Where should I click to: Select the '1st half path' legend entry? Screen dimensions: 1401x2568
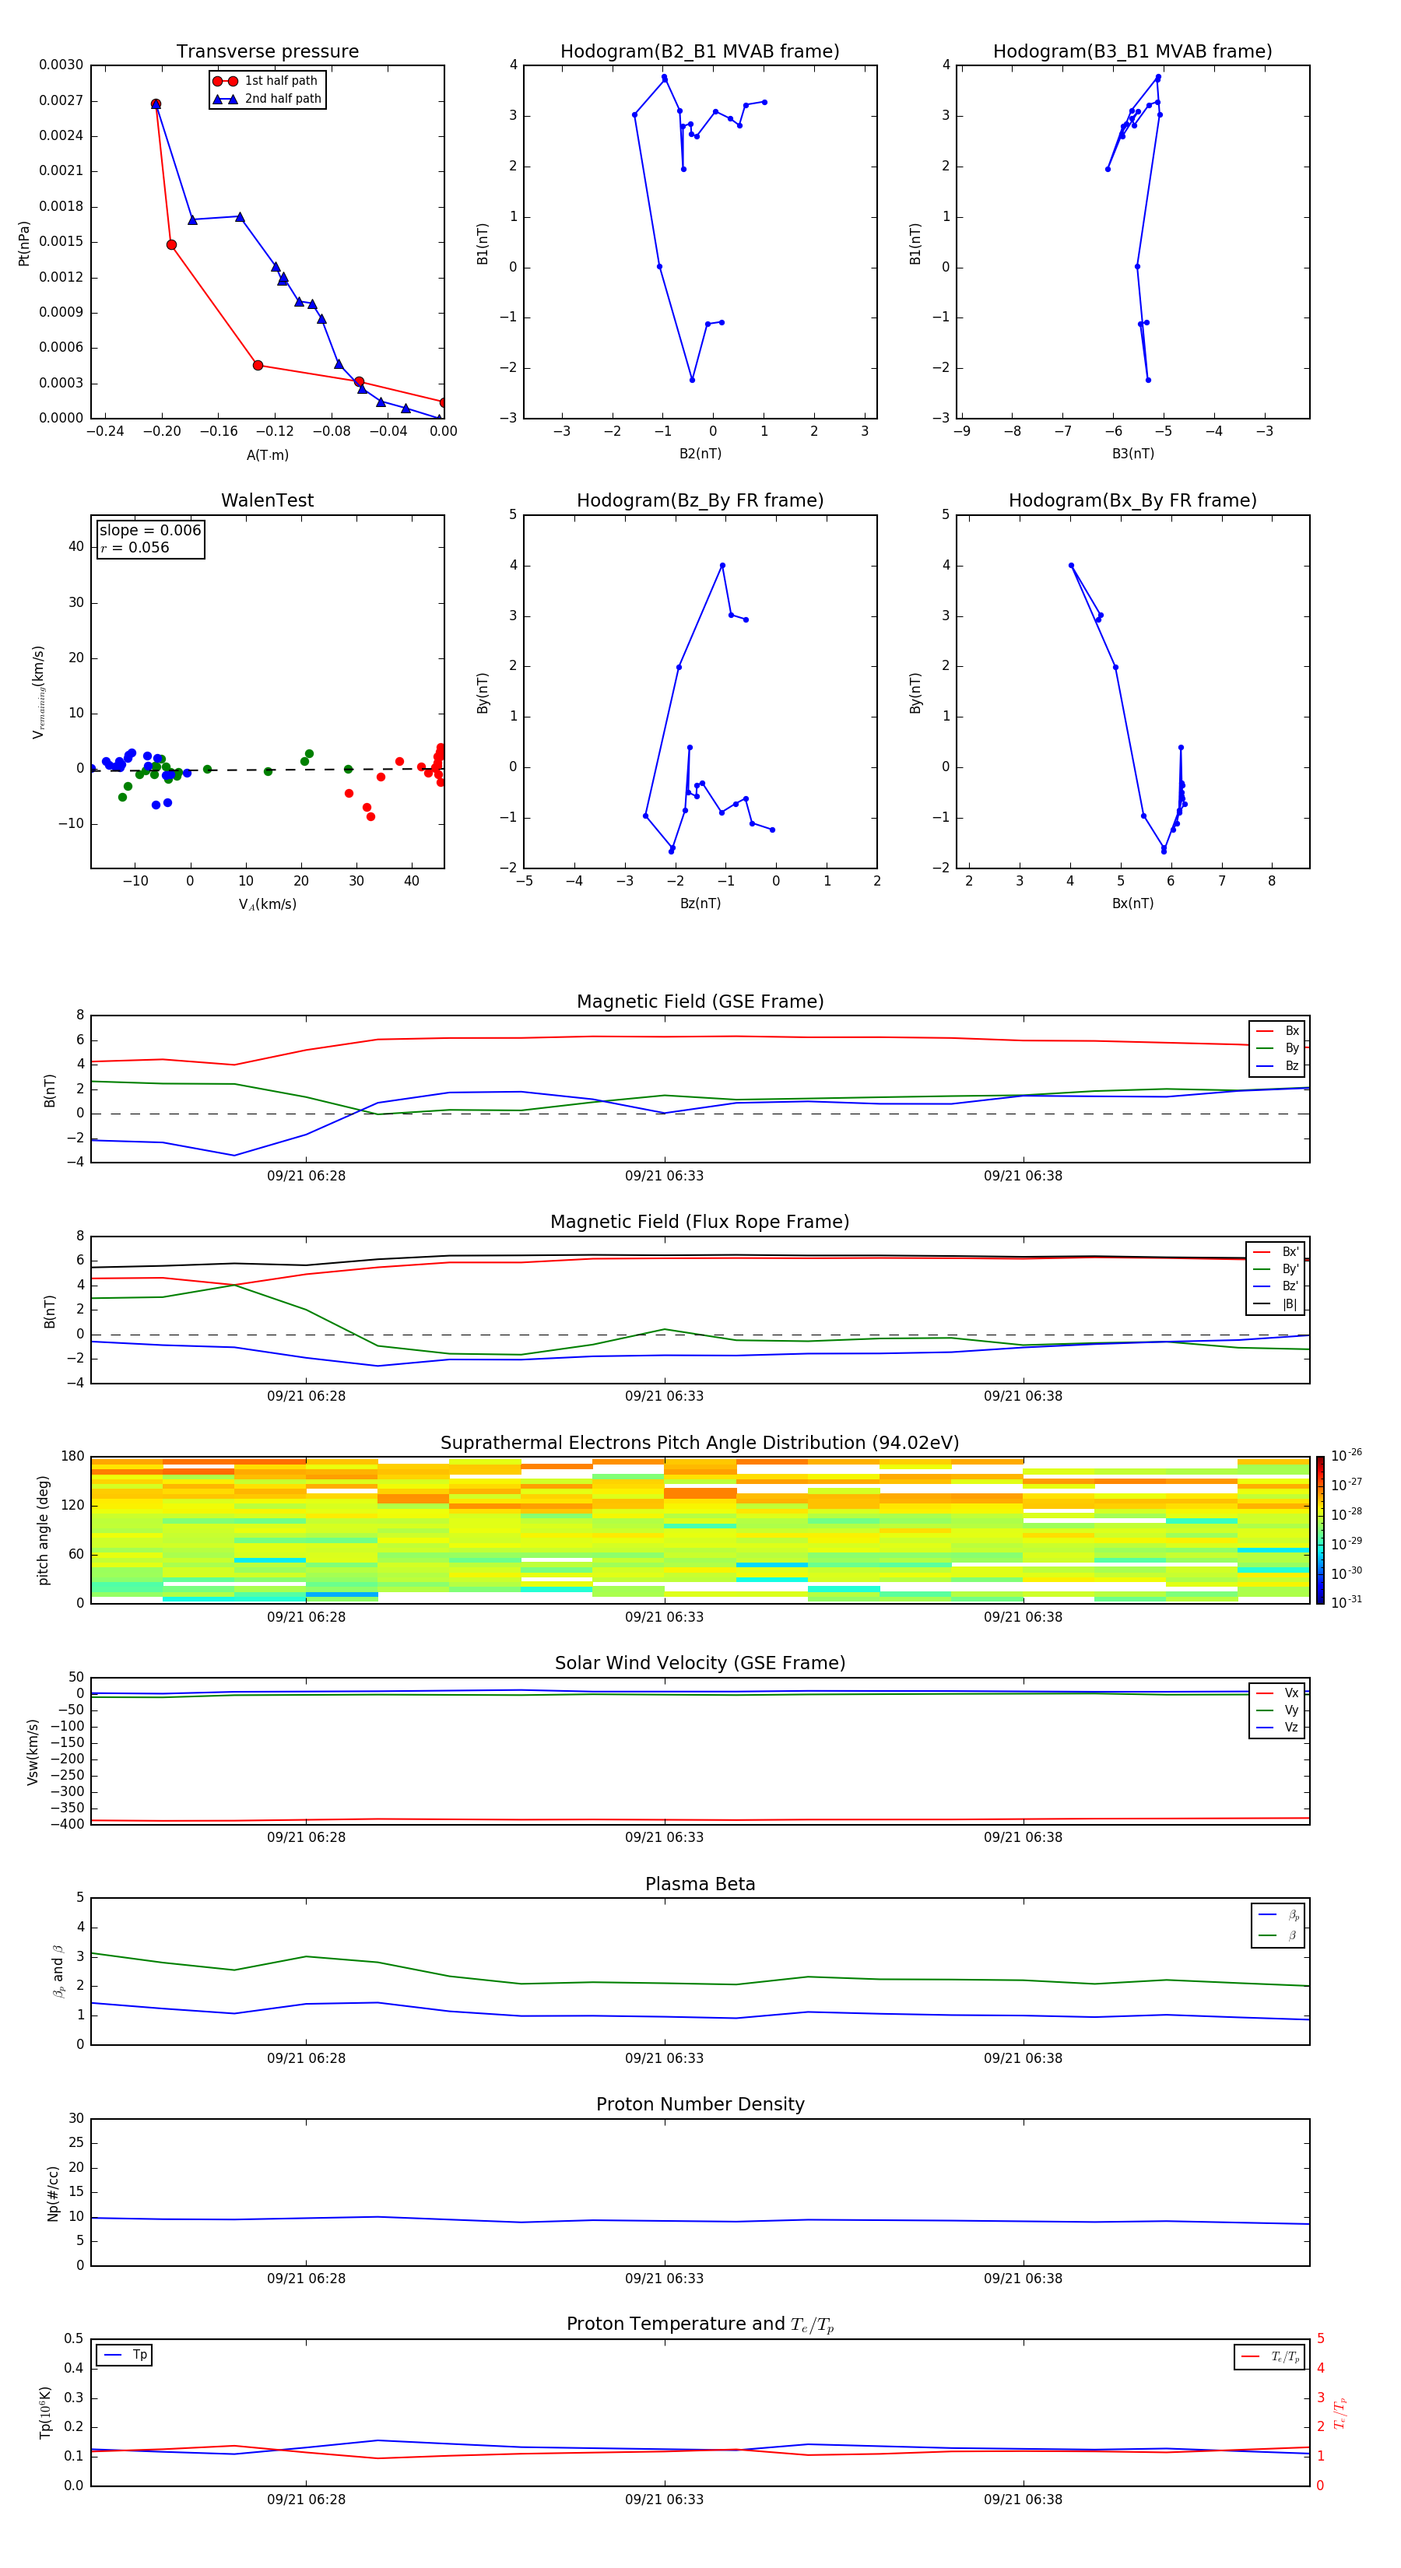(x=265, y=81)
